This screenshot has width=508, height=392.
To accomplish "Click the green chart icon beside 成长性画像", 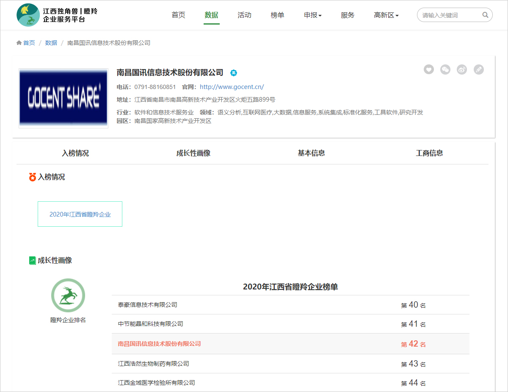I will click(33, 261).
